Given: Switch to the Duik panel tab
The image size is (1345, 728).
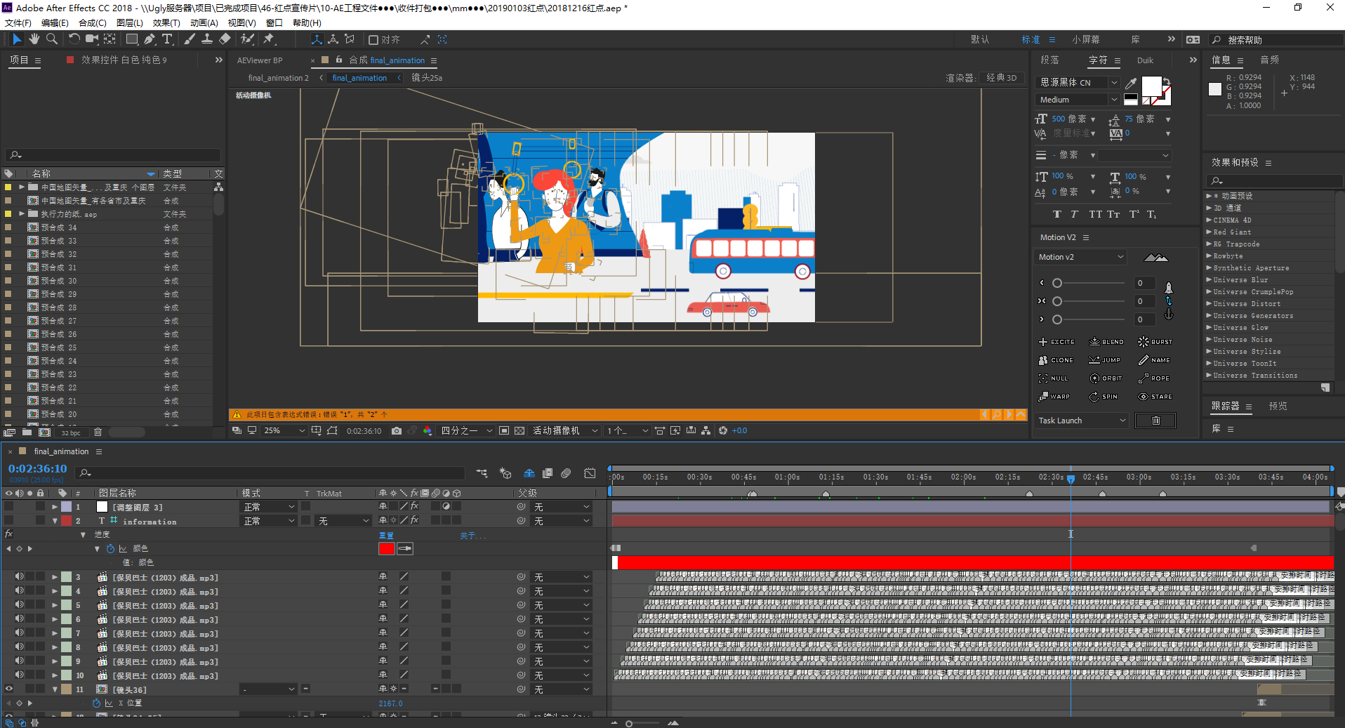Looking at the screenshot, I should tap(1145, 60).
